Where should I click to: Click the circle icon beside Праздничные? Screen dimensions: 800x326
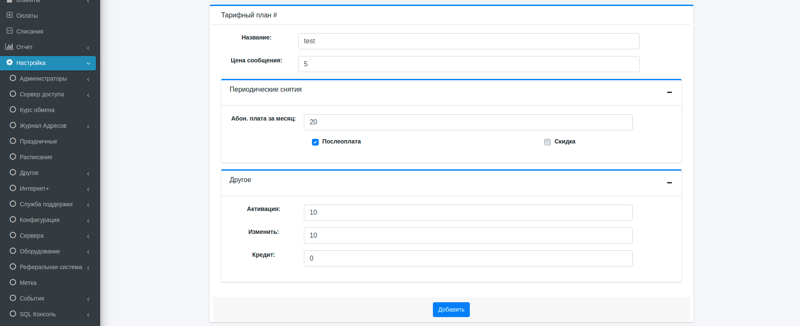tap(13, 141)
